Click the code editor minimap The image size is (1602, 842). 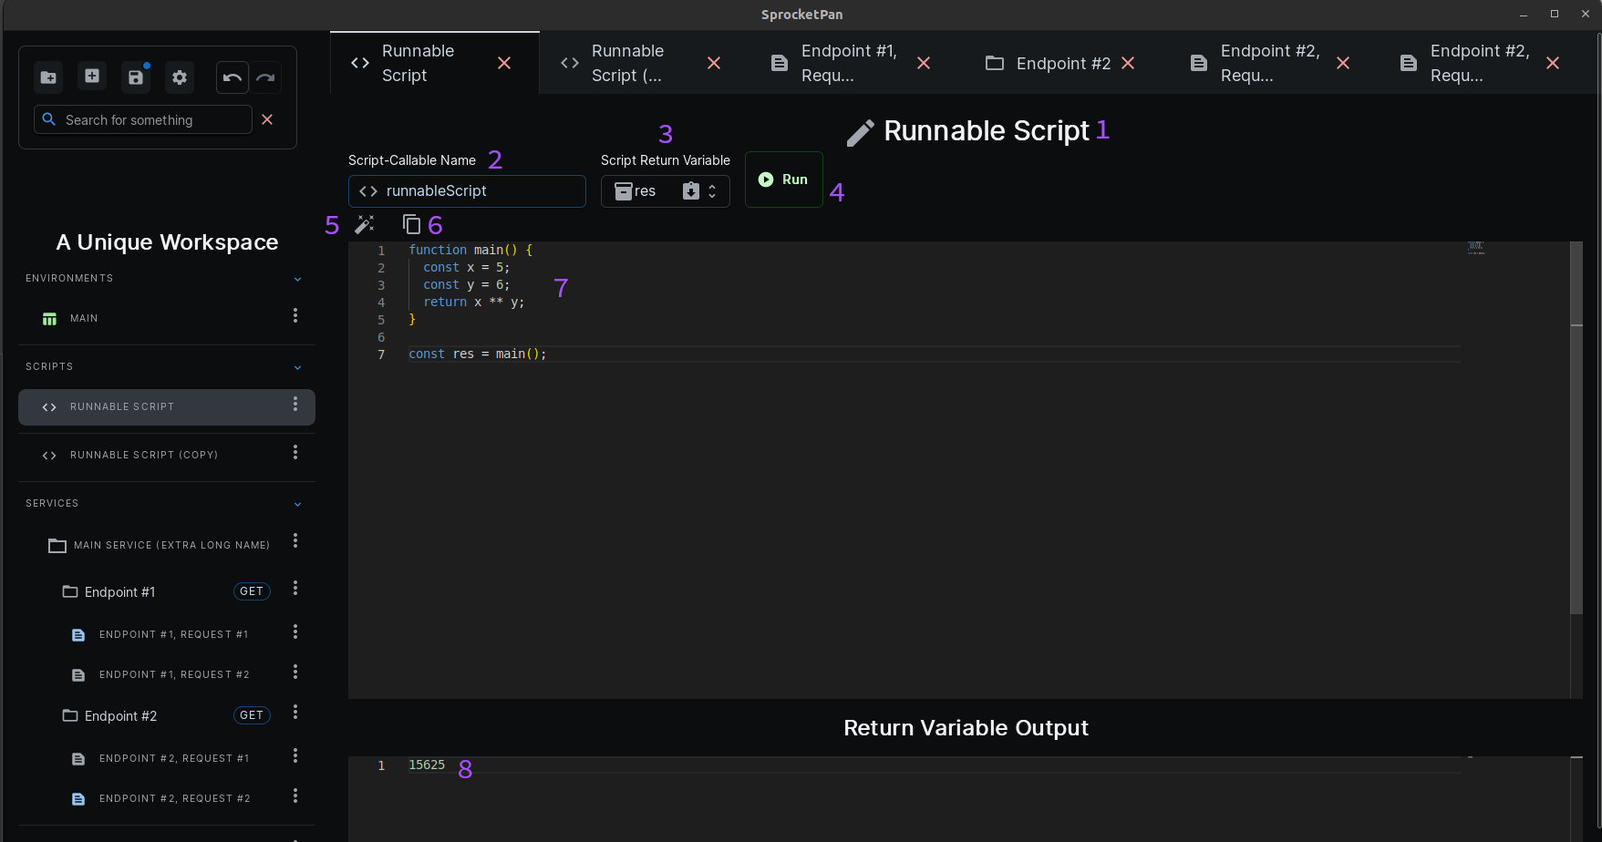[1476, 248]
